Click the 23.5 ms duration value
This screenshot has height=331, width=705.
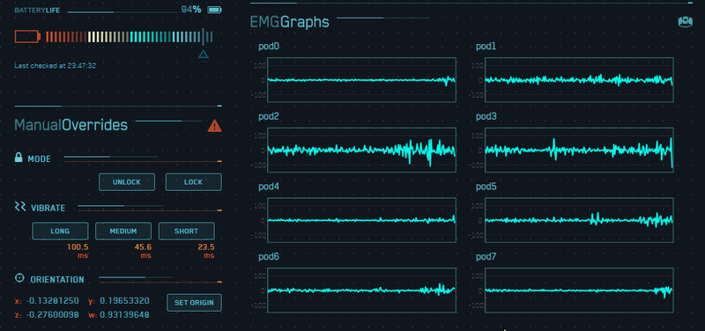[206, 251]
